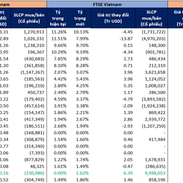183x183 pixels.
Task: Select the cell 1,008,027
Action: point(155,86)
